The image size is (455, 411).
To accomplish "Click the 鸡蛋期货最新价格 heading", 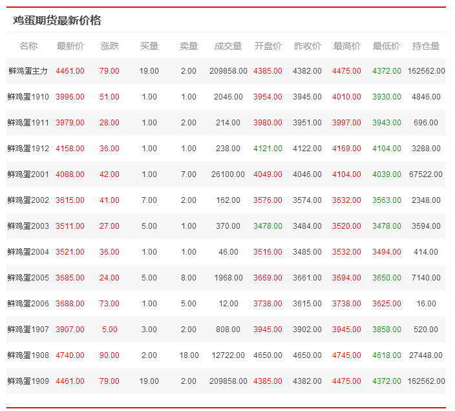I will [57, 20].
